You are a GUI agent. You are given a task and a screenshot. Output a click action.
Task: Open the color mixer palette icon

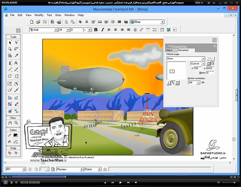coord(113,22)
